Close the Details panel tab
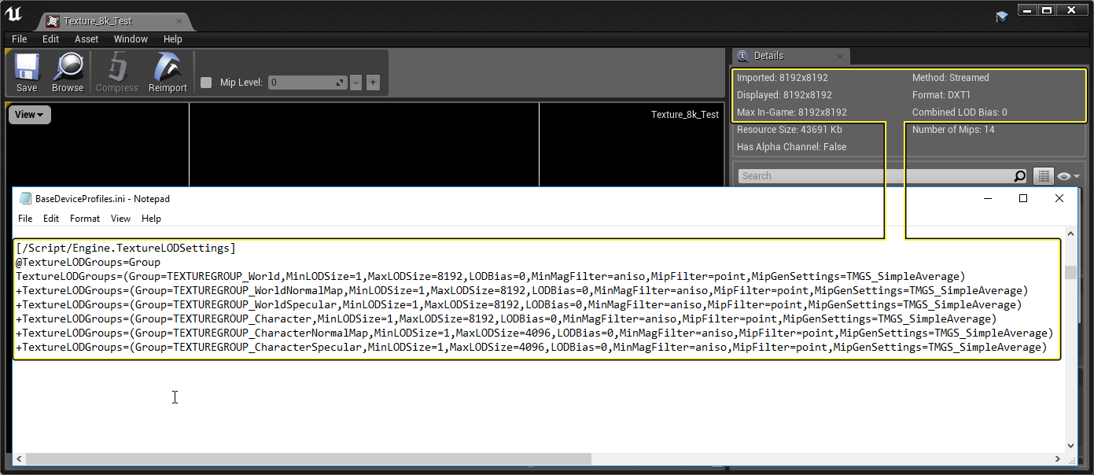This screenshot has width=1094, height=475. tap(840, 57)
